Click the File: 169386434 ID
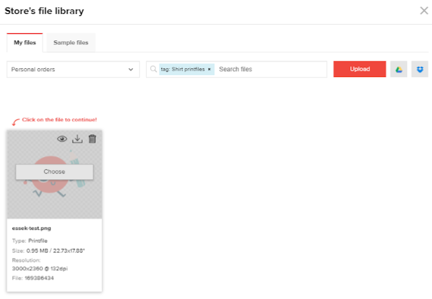Viewport: 432px width, 299px height. pos(33,278)
